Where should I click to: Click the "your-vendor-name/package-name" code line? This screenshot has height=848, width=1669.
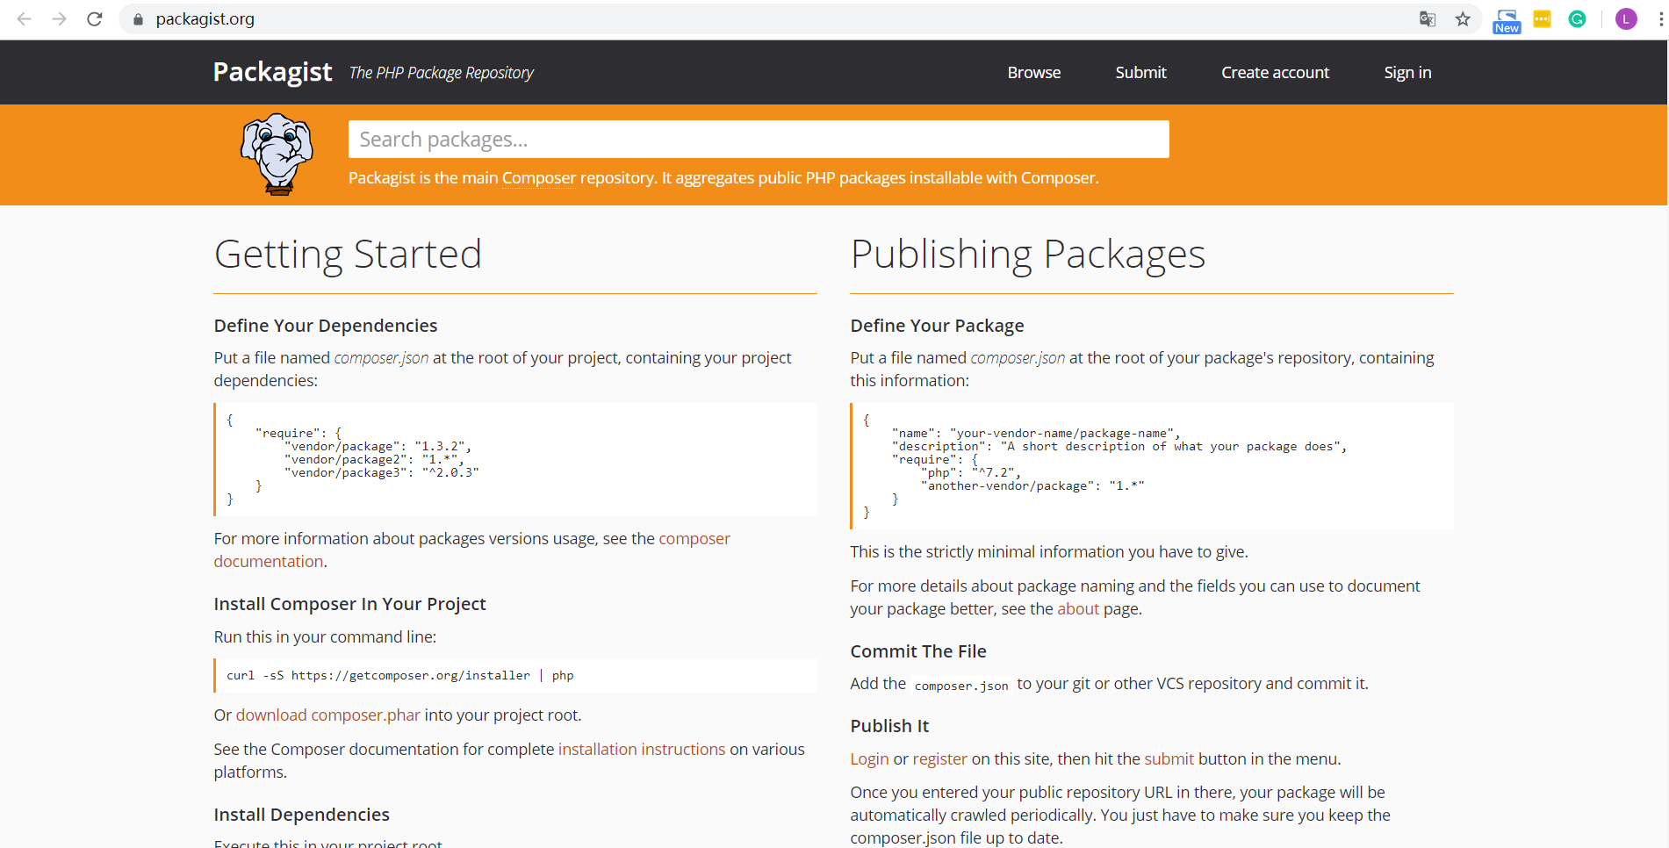[x=1036, y=434]
